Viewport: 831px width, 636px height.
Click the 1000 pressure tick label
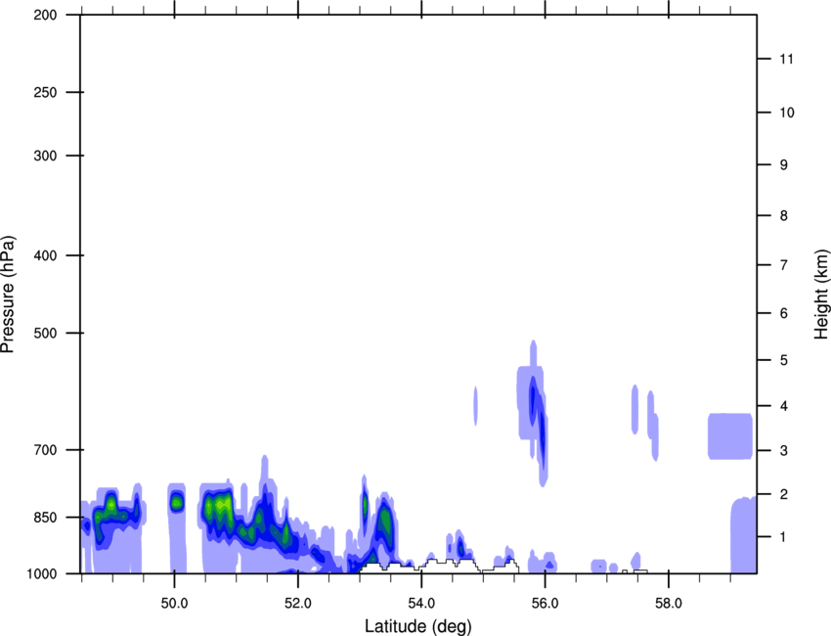[42, 573]
